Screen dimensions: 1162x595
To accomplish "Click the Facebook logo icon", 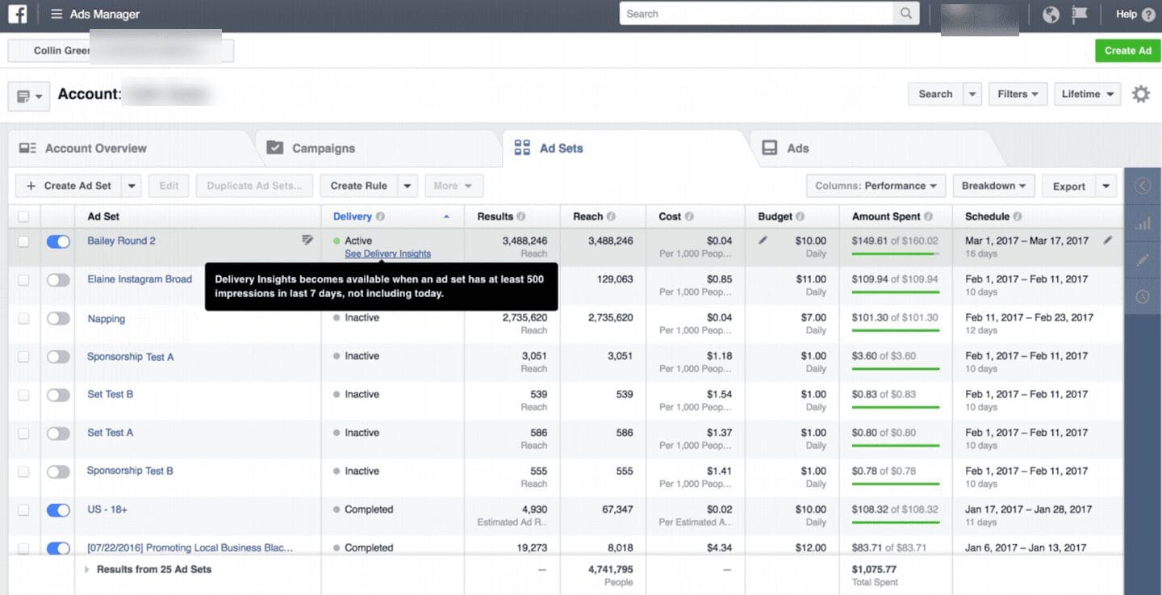I will tap(18, 14).
